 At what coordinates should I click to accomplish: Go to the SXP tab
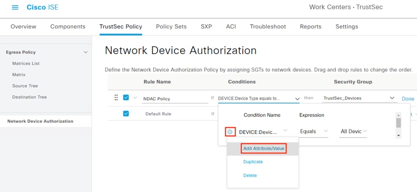[206, 27]
